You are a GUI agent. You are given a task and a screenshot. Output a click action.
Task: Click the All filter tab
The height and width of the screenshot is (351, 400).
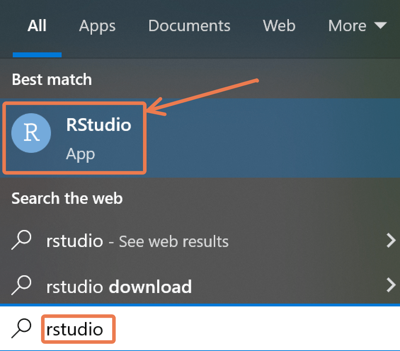37,26
